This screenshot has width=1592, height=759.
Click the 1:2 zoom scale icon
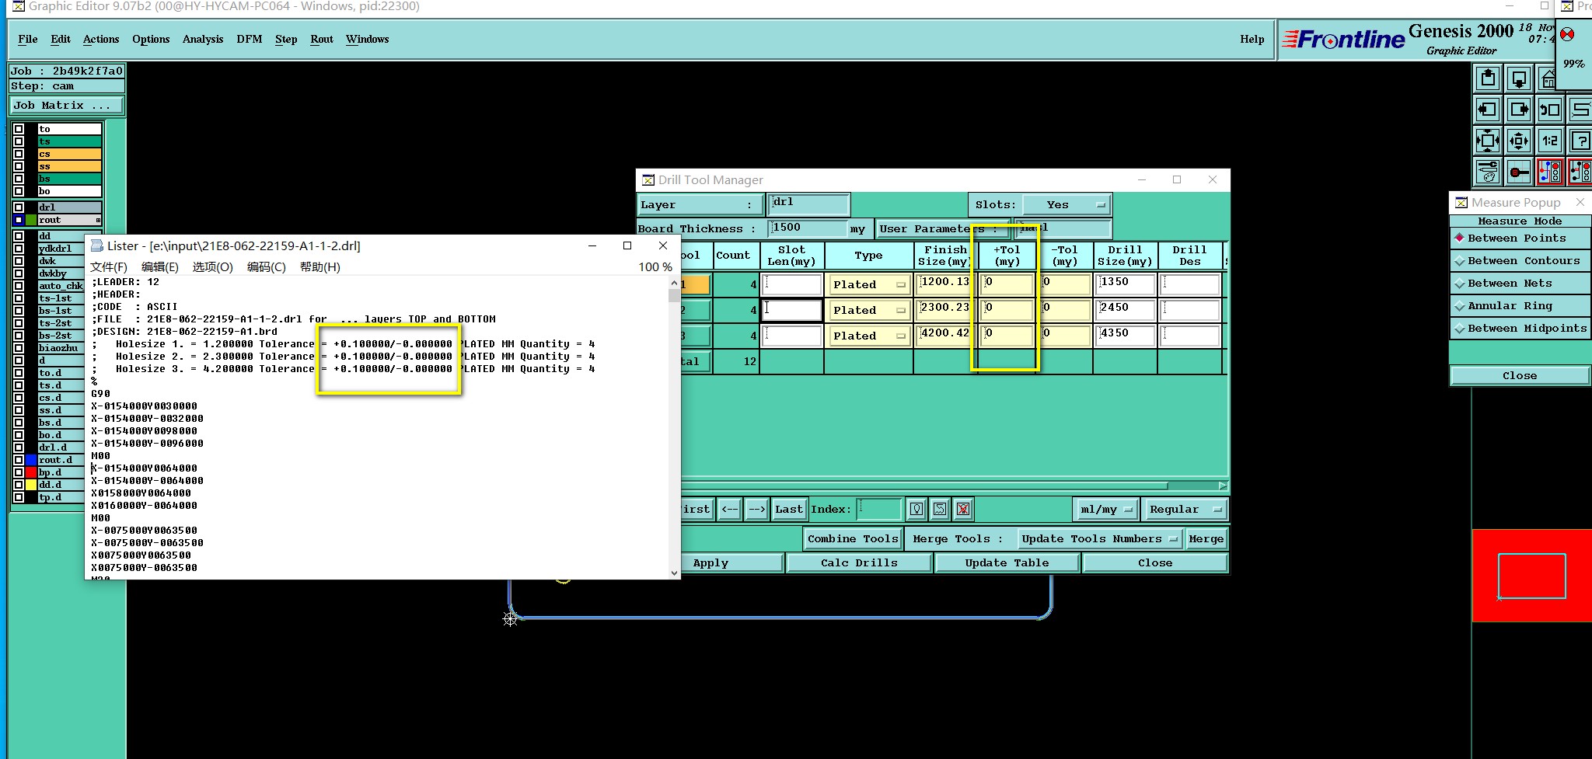tap(1549, 141)
